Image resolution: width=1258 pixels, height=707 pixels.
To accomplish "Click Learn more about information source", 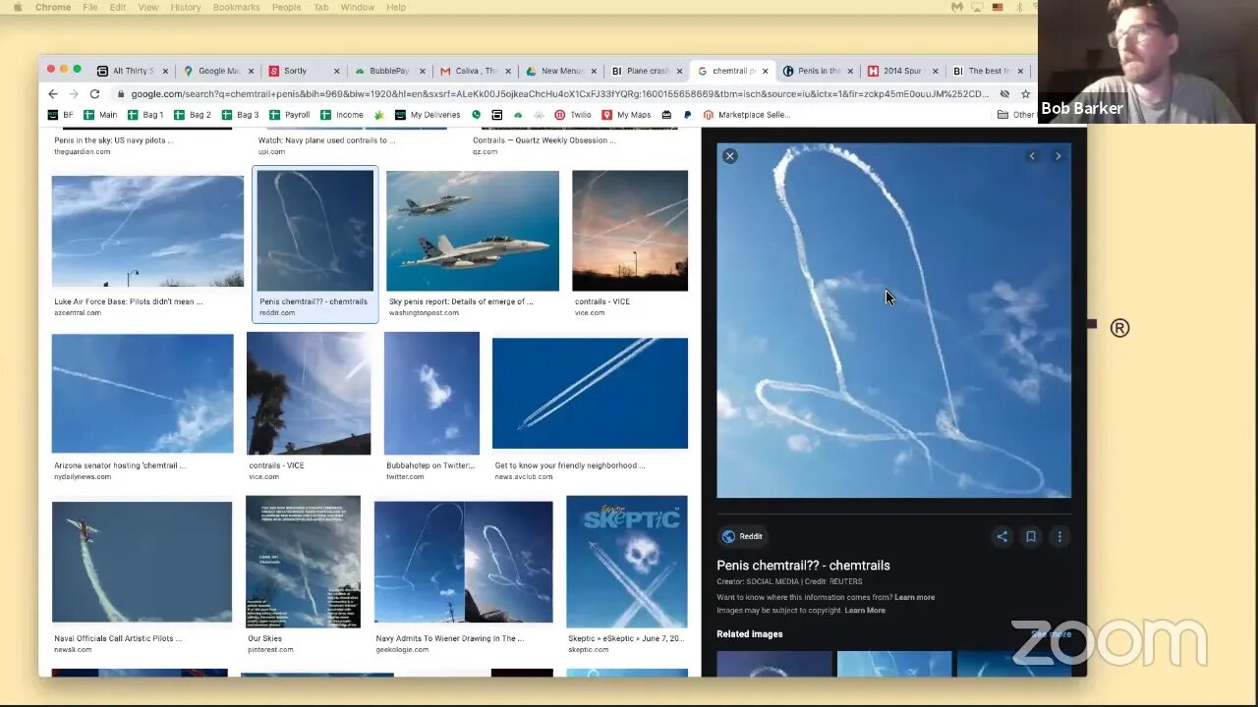I will [914, 597].
